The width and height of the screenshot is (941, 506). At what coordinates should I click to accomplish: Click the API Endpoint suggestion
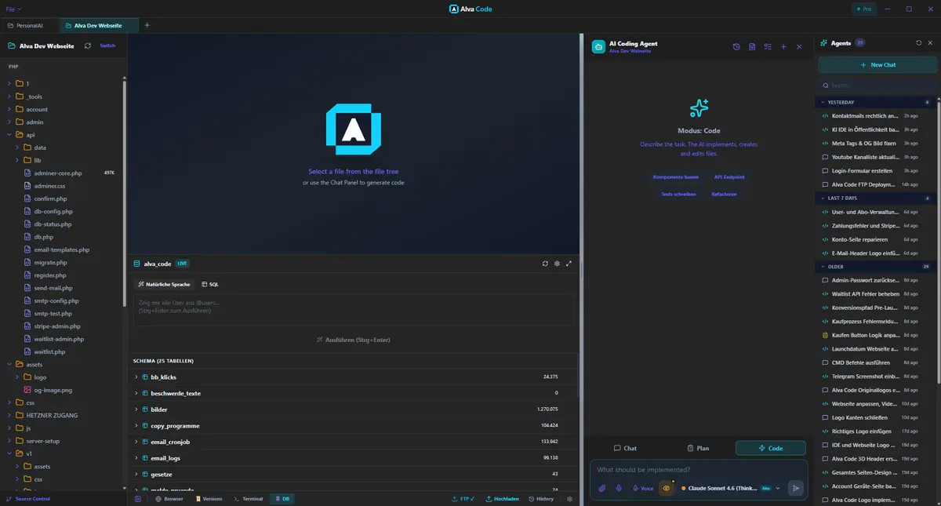click(x=729, y=177)
